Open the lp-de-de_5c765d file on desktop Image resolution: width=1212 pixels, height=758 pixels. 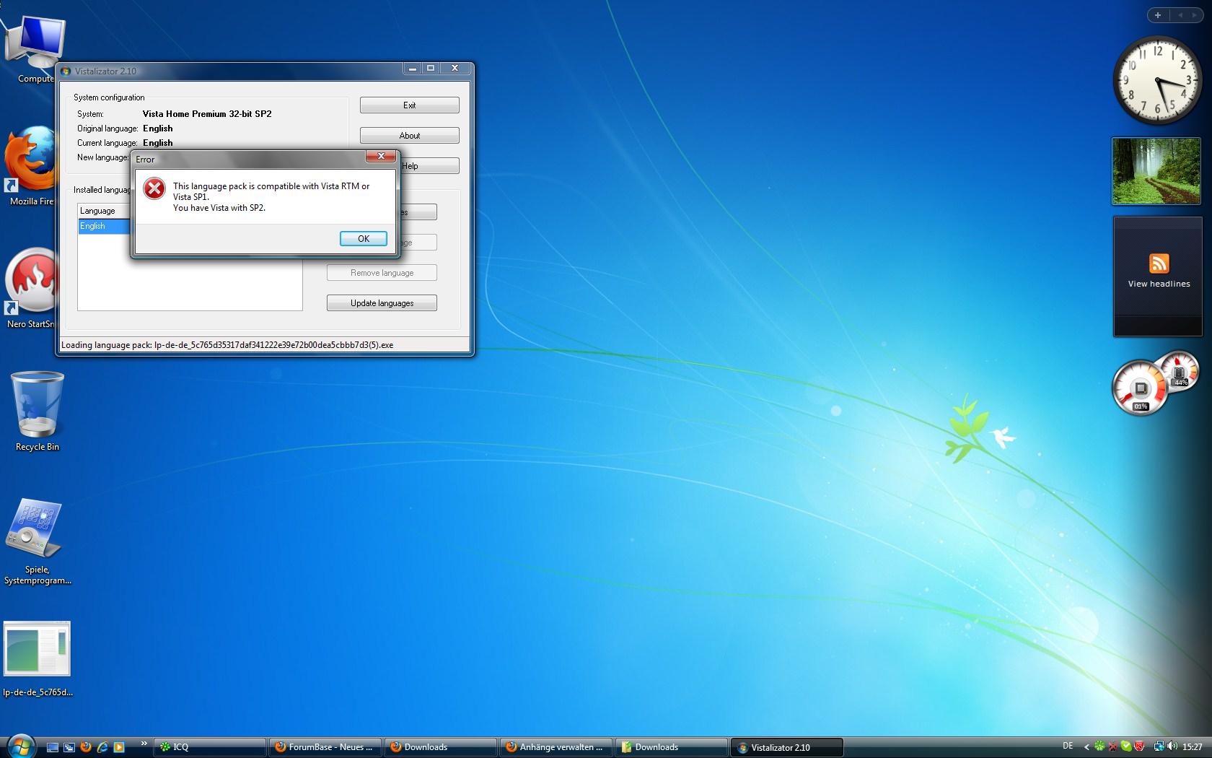pos(38,658)
